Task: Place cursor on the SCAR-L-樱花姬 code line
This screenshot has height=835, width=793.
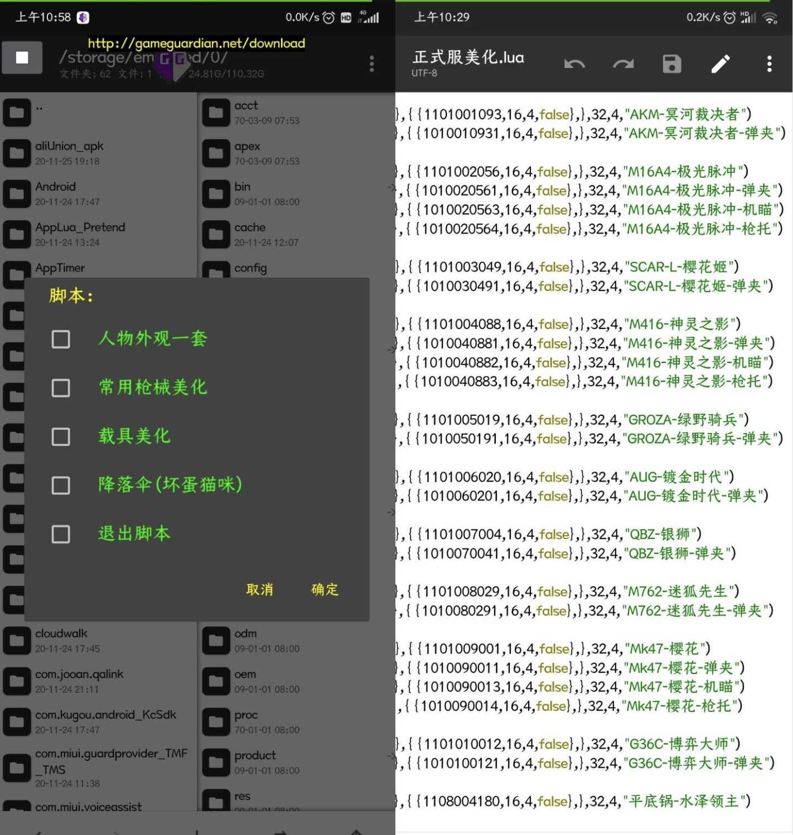Action: click(567, 267)
